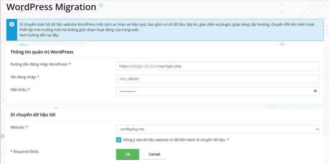Click the '* Required fields' note
The height and width of the screenshot is (164, 329).
click(25, 151)
